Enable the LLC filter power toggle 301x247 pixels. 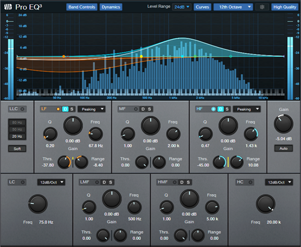(x=22, y=109)
